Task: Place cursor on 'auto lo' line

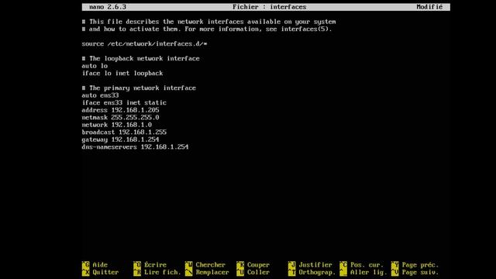Action: coord(95,66)
